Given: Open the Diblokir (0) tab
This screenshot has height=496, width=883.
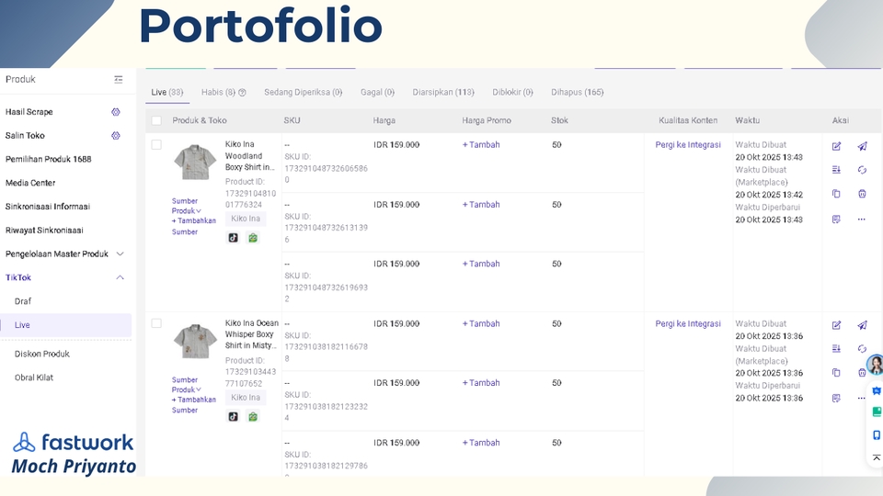Looking at the screenshot, I should click(512, 92).
